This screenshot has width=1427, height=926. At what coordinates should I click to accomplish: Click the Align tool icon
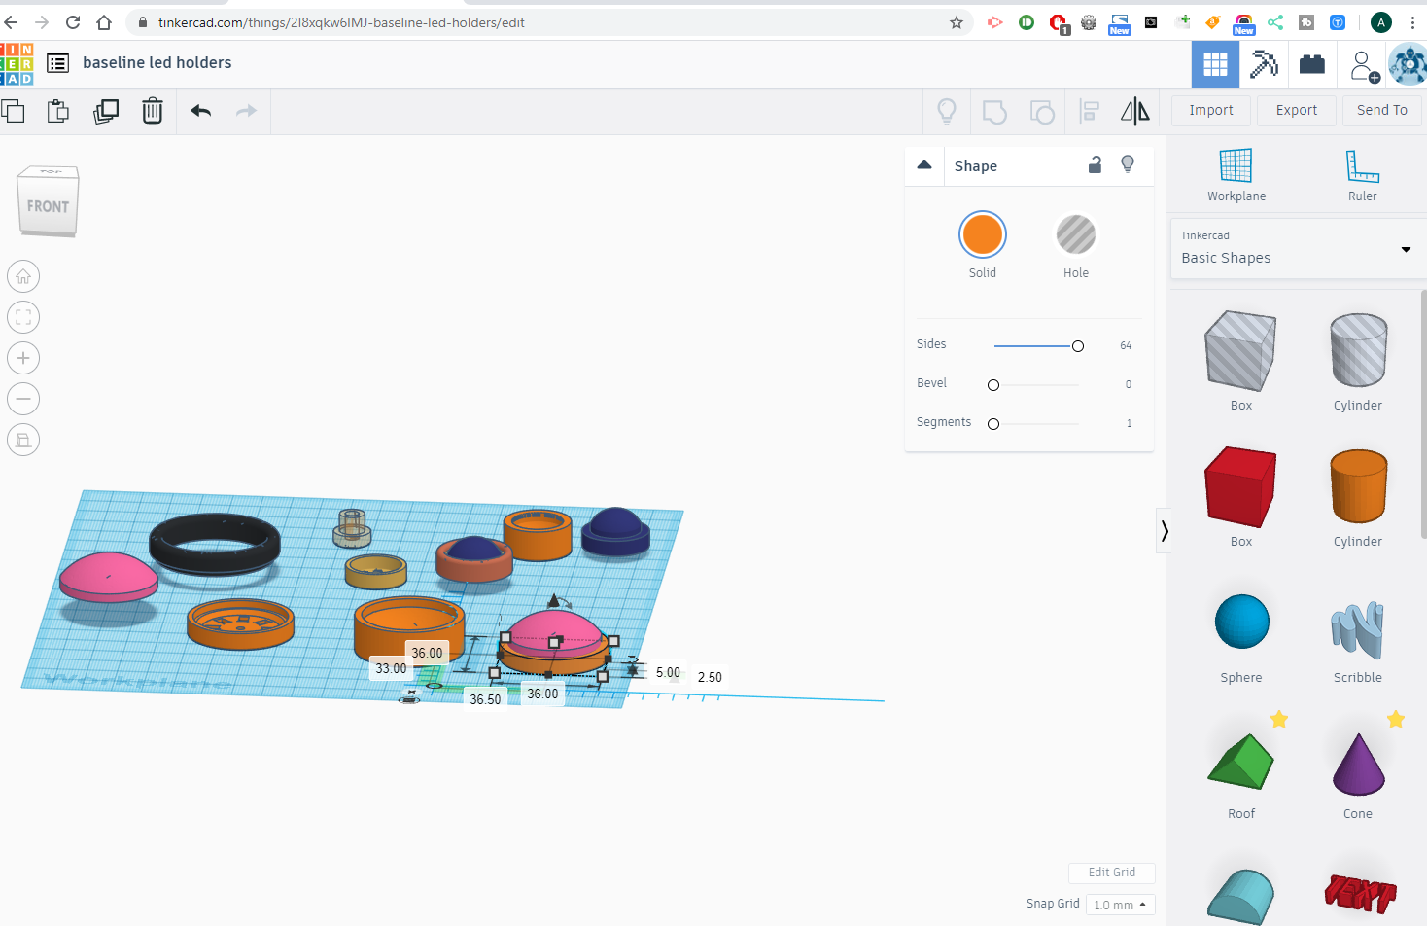click(1089, 112)
